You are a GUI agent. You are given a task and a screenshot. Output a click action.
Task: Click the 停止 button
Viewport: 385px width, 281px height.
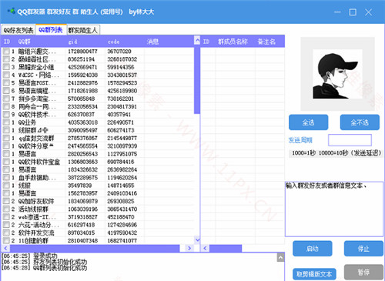point(363,249)
